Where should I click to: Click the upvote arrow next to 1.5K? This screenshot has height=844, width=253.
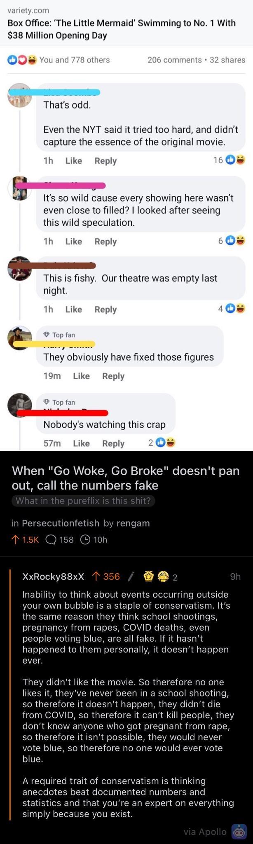tap(15, 540)
